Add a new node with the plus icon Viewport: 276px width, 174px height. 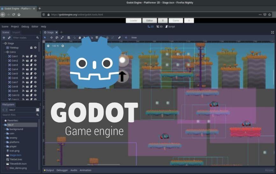tap(4, 38)
